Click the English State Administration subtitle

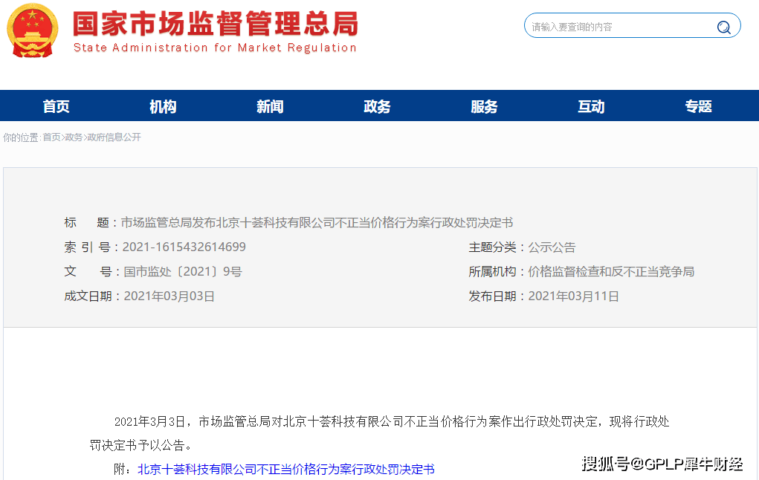click(215, 48)
